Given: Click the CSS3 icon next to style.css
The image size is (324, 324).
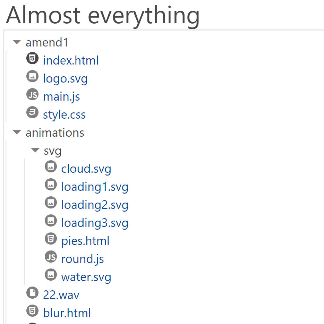Looking at the screenshot, I should [x=32, y=112].
